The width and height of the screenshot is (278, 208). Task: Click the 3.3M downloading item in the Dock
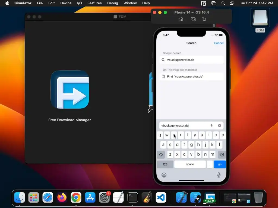210,197
